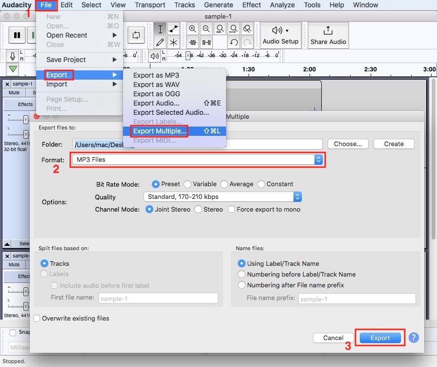Screen dimensions: 437x367
Task: Click the record meter microphone icon
Action: point(12,56)
